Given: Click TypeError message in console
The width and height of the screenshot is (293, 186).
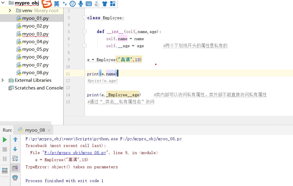Looking at the screenshot, I should click(72, 167).
